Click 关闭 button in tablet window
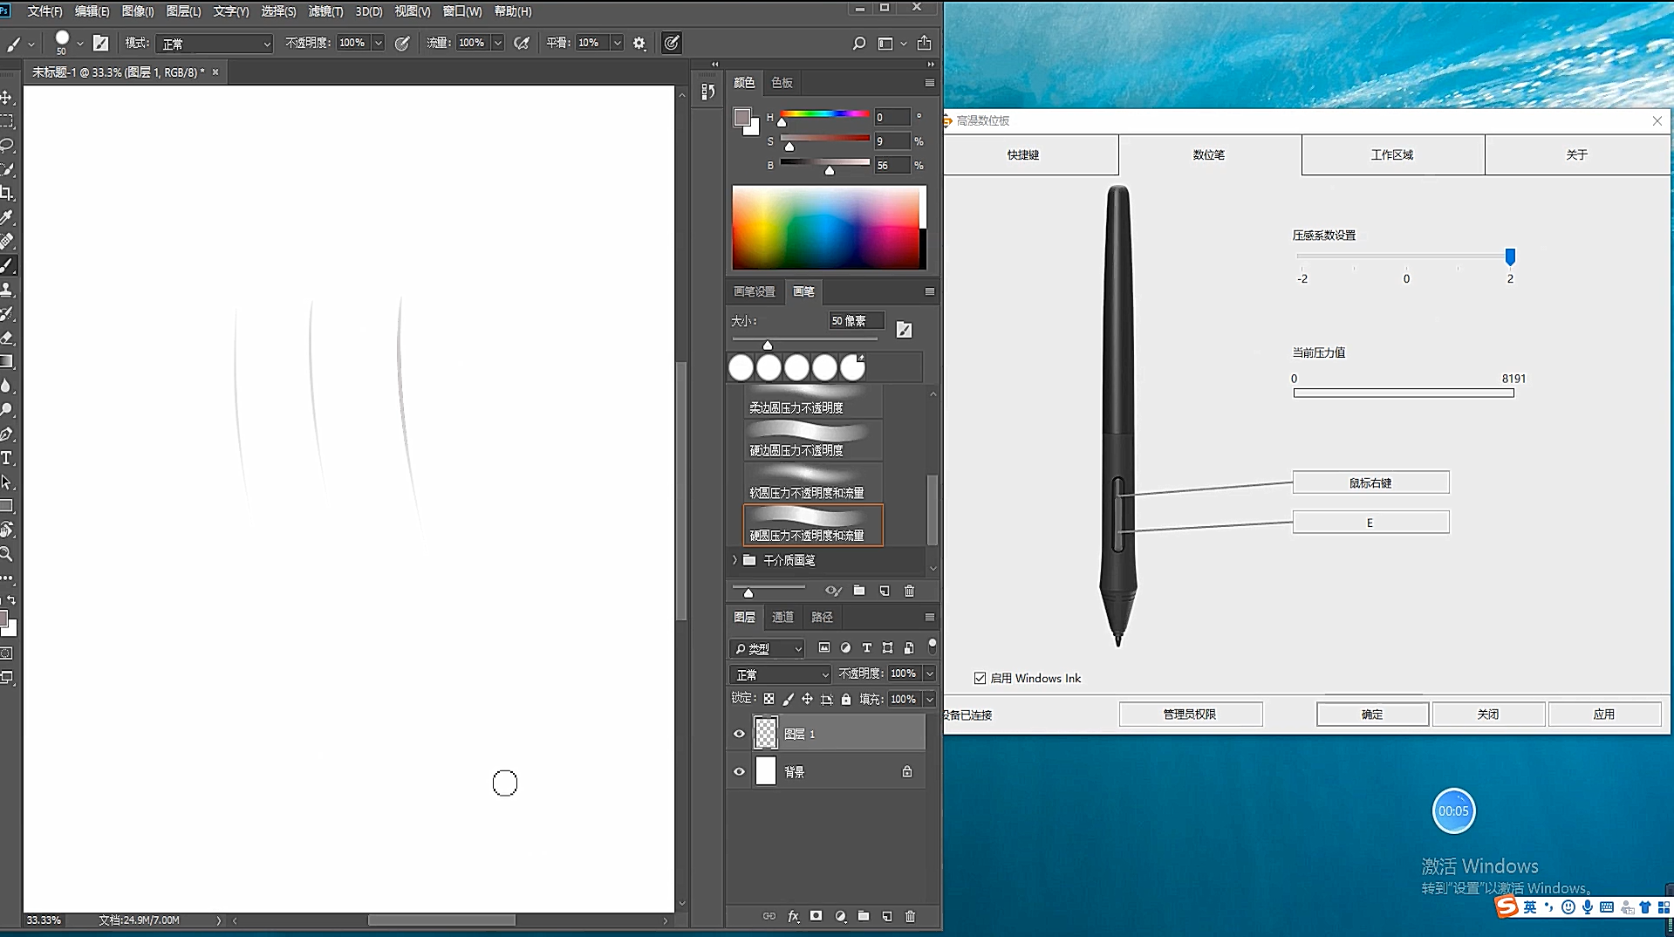1674x937 pixels. pos(1488,714)
